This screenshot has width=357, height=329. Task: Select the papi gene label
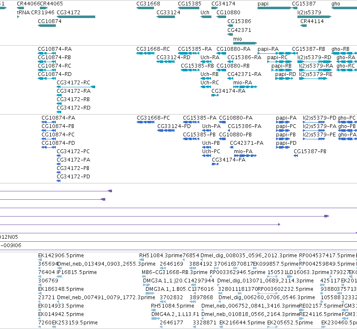(263, 4)
